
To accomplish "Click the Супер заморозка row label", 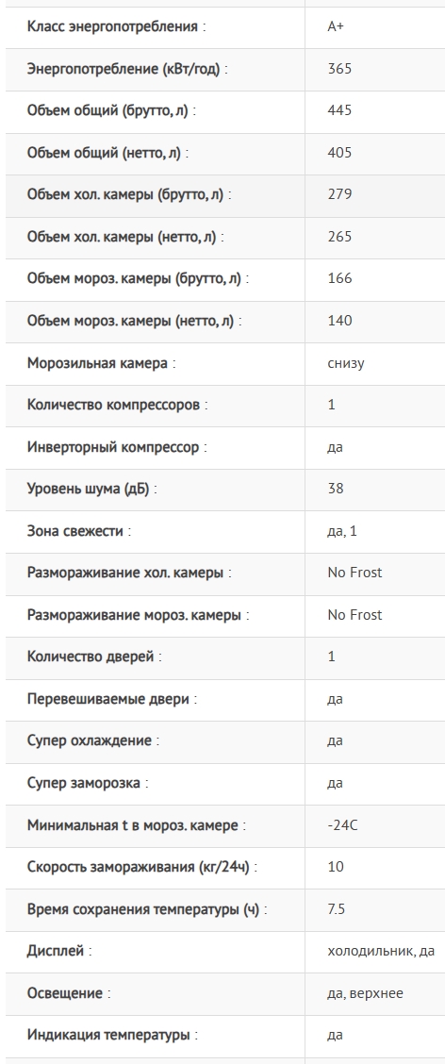I will tap(88, 783).
